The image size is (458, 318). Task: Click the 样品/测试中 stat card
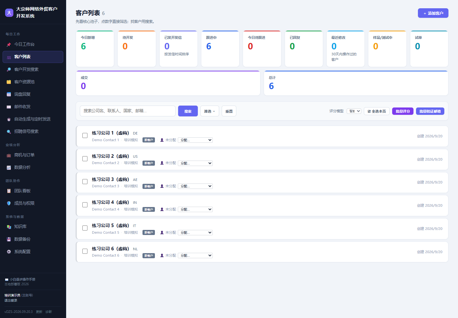pyautogui.click(x=387, y=49)
